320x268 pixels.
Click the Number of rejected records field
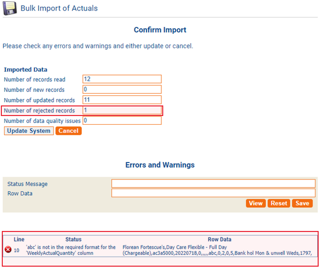click(x=122, y=110)
